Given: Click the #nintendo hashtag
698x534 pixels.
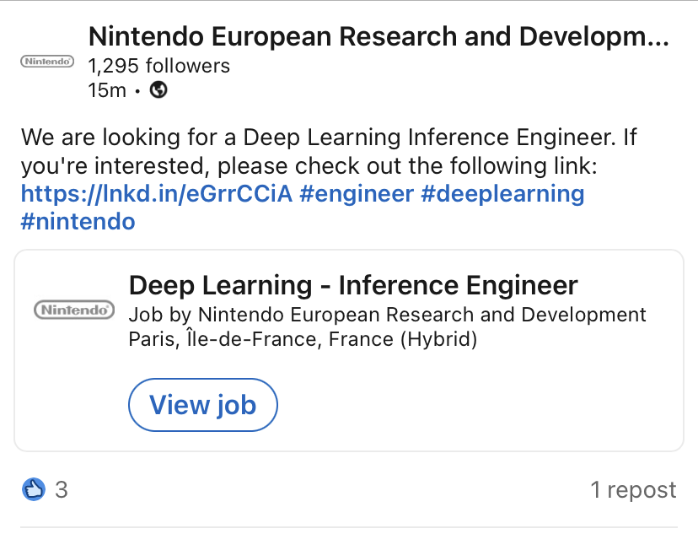Looking at the screenshot, I should click(78, 222).
